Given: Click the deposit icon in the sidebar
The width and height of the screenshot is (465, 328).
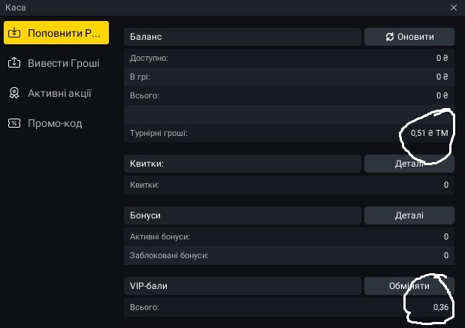Looking at the screenshot, I should (14, 33).
